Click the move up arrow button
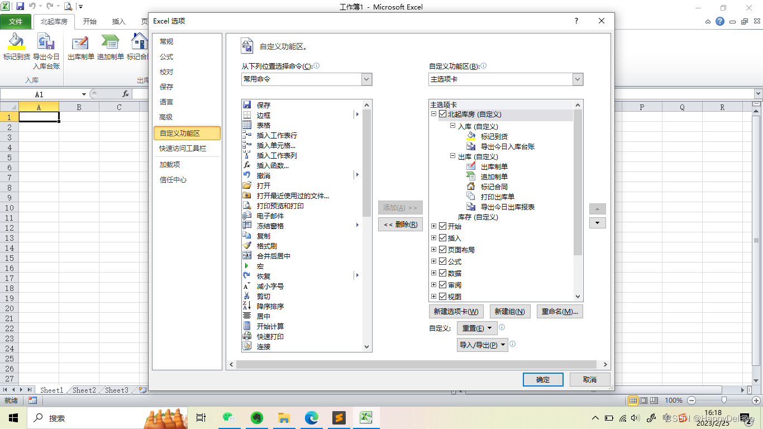The height and width of the screenshot is (429, 763). [598, 208]
